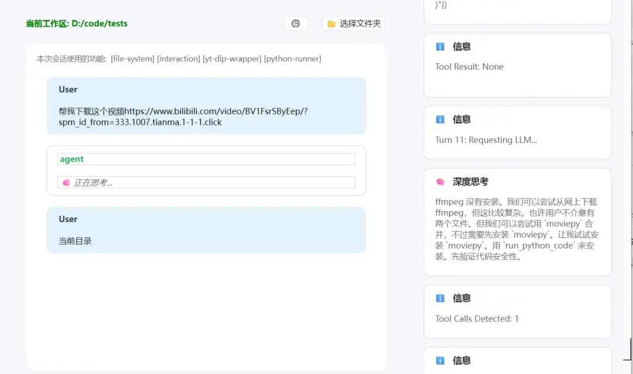Viewport: 633px width, 374px height.
Task: Click the 正在思考... status row
Action: [x=206, y=182]
